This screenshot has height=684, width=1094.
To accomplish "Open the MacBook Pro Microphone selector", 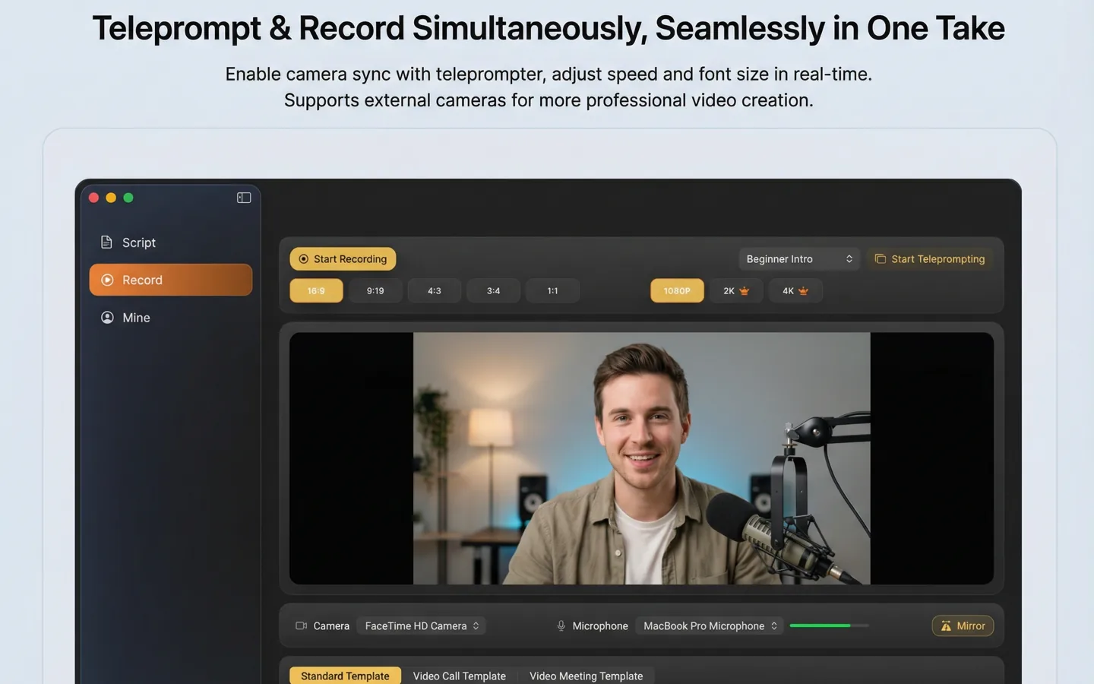I will tap(709, 625).
